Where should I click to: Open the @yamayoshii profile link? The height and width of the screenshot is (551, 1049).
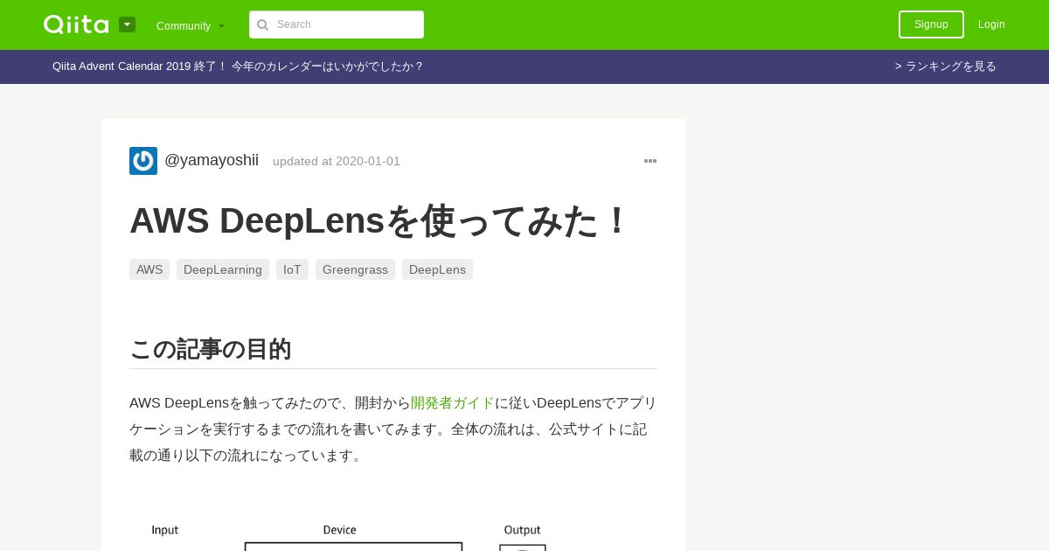point(212,160)
